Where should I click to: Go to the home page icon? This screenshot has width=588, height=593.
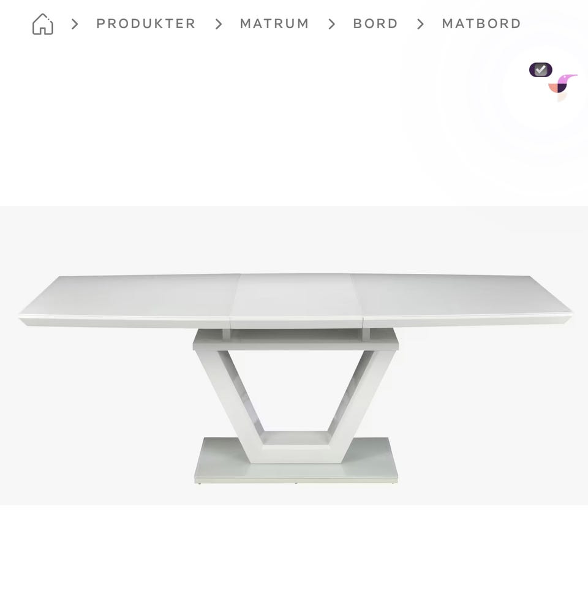pyautogui.click(x=43, y=25)
